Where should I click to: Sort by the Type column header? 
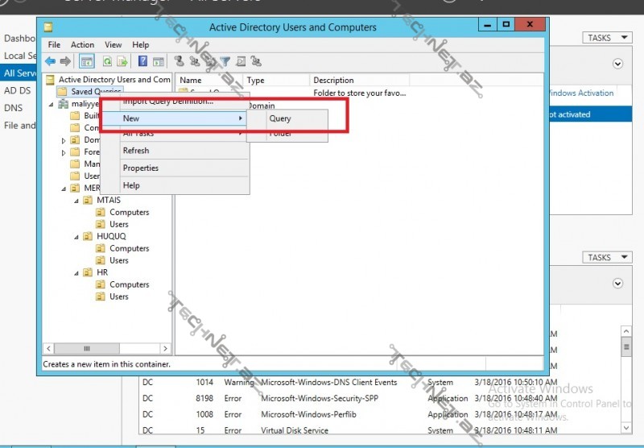[x=276, y=80]
